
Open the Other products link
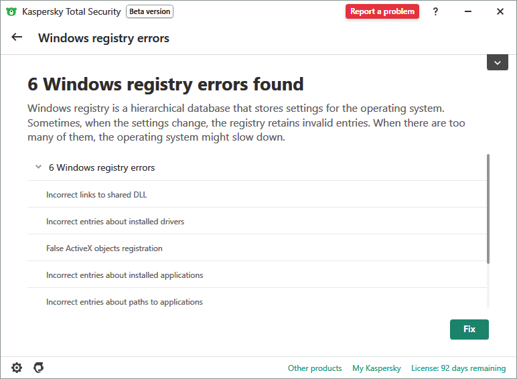(x=315, y=368)
